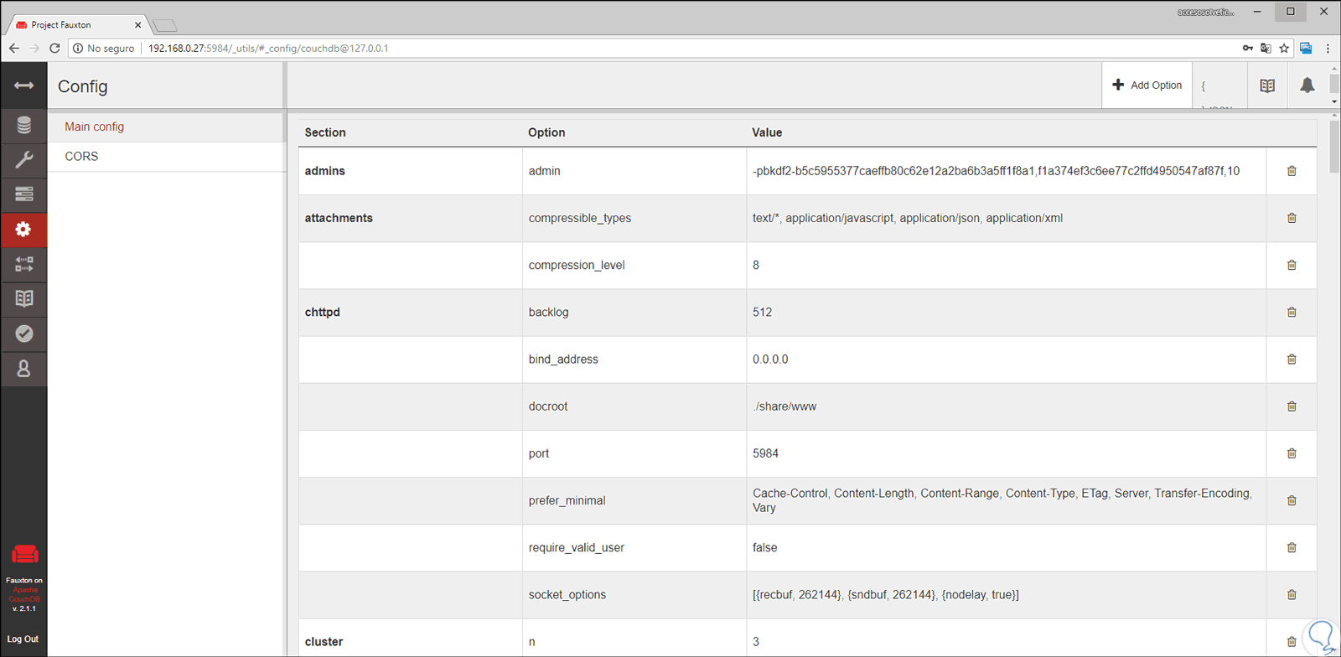1341x657 pixels.
Task: Delete the admins admin option row
Action: [x=1292, y=171]
